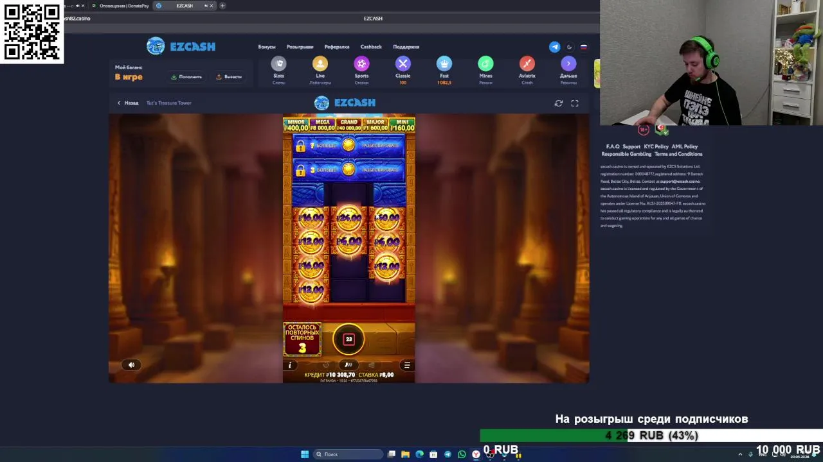823x462 pixels.
Task: Switch to the EZCASH browser tab
Action: pyautogui.click(x=184, y=6)
